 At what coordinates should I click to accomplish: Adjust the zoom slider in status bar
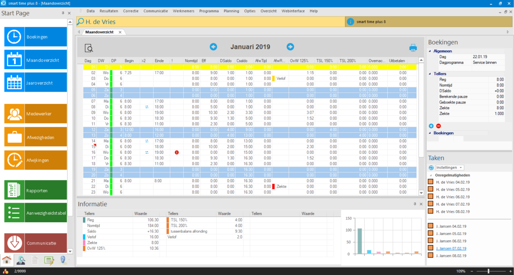click(x=489, y=271)
